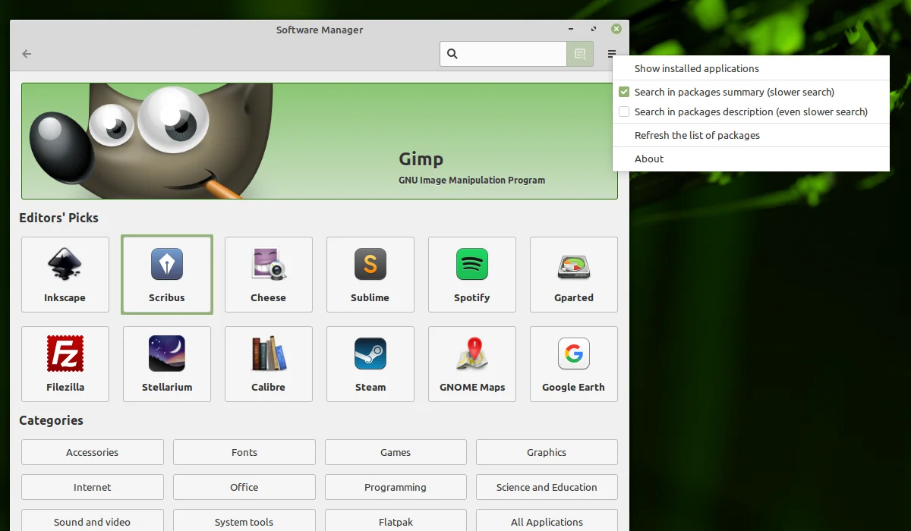This screenshot has height=531, width=911.
Task: Open the Google Earth app tile
Action: click(x=574, y=364)
